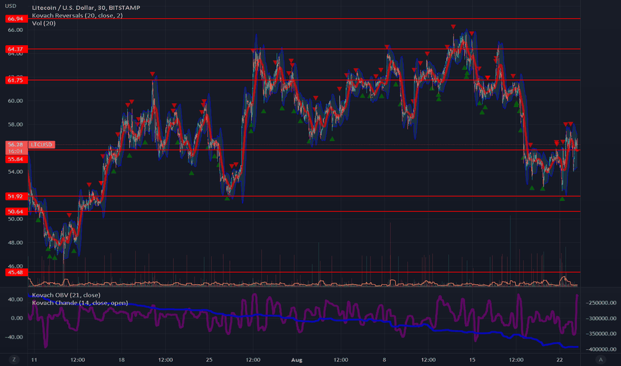
Task: Click the 40.00 oscillator axis value
Action: point(15,299)
